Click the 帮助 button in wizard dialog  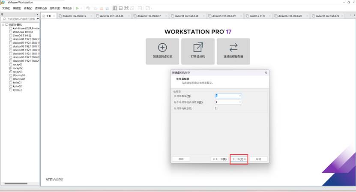[181, 159]
